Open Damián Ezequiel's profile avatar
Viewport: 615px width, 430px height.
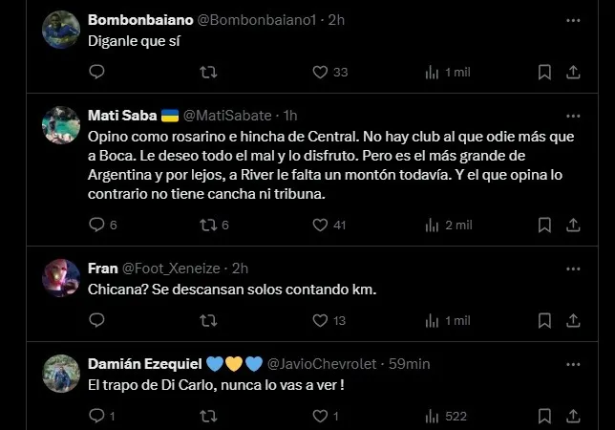coord(61,373)
